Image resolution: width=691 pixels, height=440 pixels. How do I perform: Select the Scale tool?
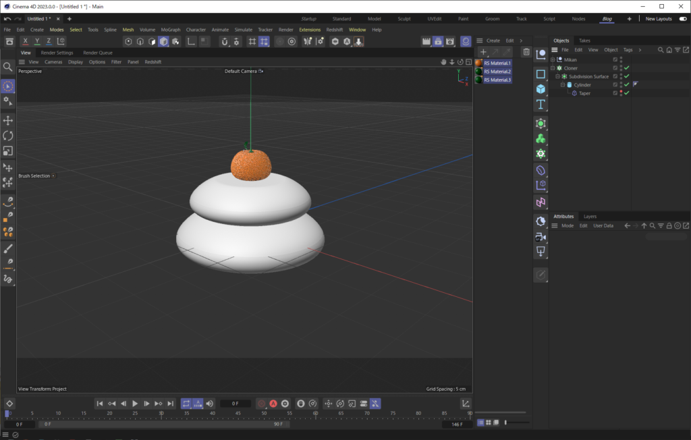[x=8, y=150]
